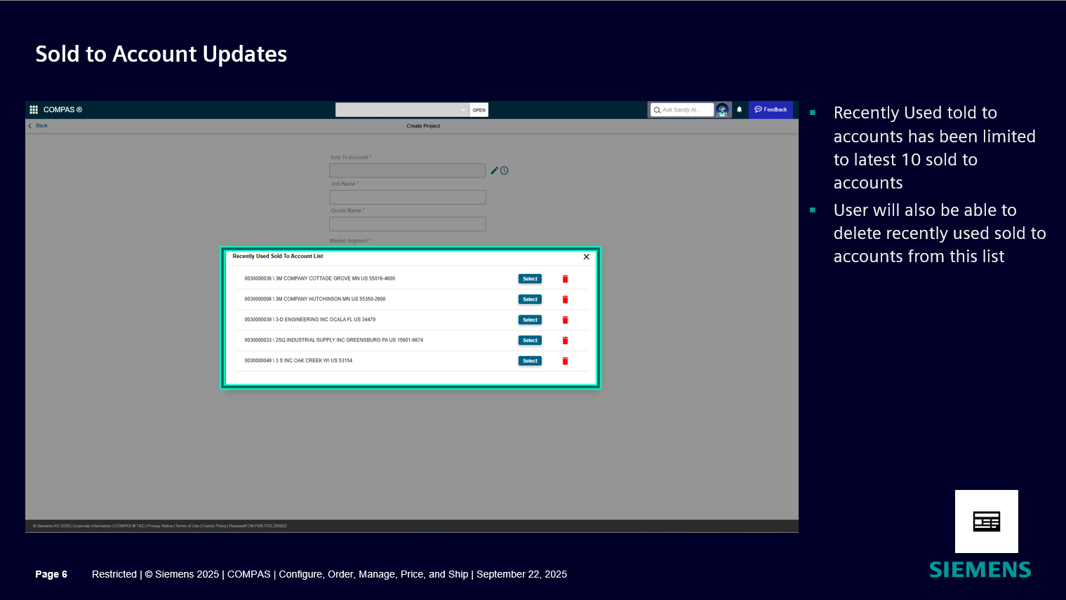Image resolution: width=1066 pixels, height=600 pixels.
Task: Open the Cookie Policy footer link
Action: [x=214, y=526]
